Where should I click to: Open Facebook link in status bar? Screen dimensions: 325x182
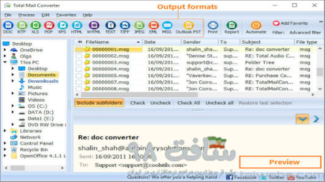click(x=242, y=177)
